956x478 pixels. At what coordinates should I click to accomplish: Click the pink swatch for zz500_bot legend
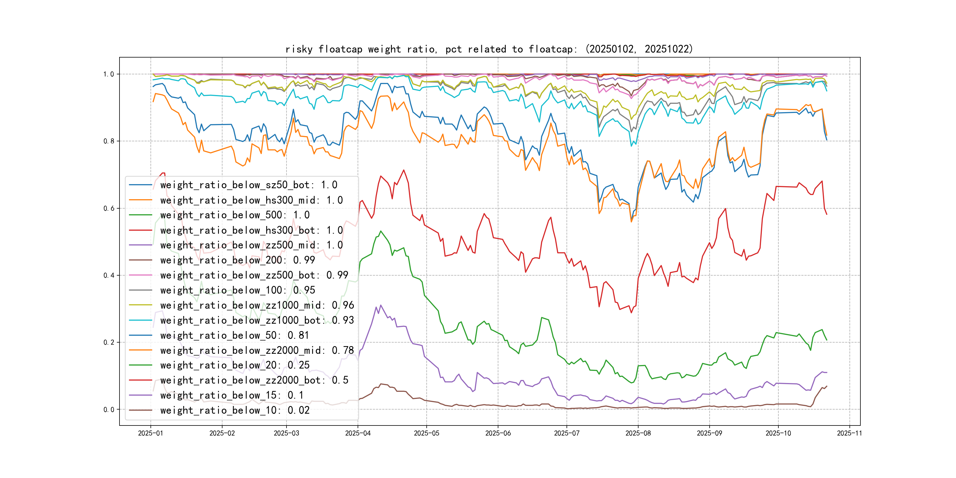pyautogui.click(x=140, y=275)
